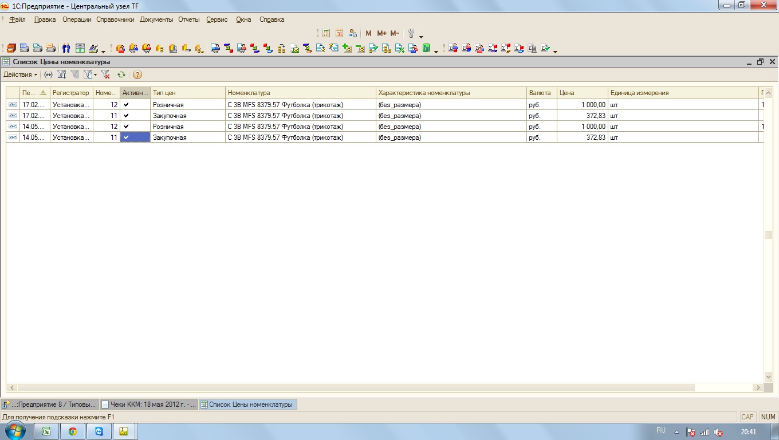
Task: Toggle active checkmark in 17.02 Розничная row
Action: click(127, 105)
